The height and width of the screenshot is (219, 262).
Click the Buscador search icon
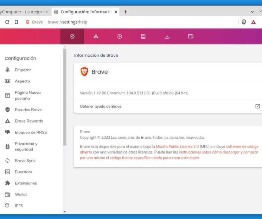pyautogui.click(x=7, y=172)
